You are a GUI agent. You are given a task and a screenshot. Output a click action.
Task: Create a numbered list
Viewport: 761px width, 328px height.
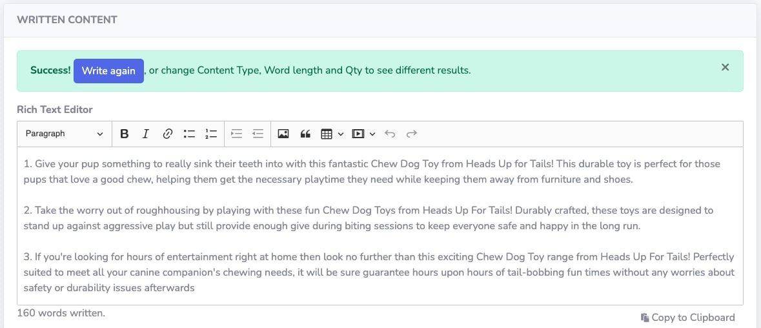tap(211, 134)
